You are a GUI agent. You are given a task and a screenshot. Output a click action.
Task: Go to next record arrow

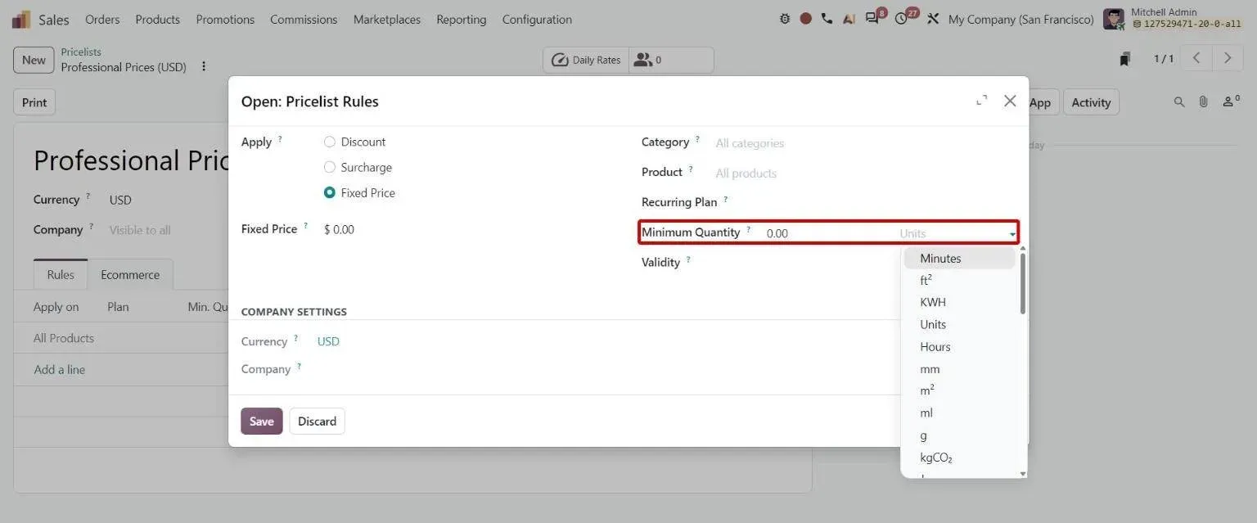1227,58
